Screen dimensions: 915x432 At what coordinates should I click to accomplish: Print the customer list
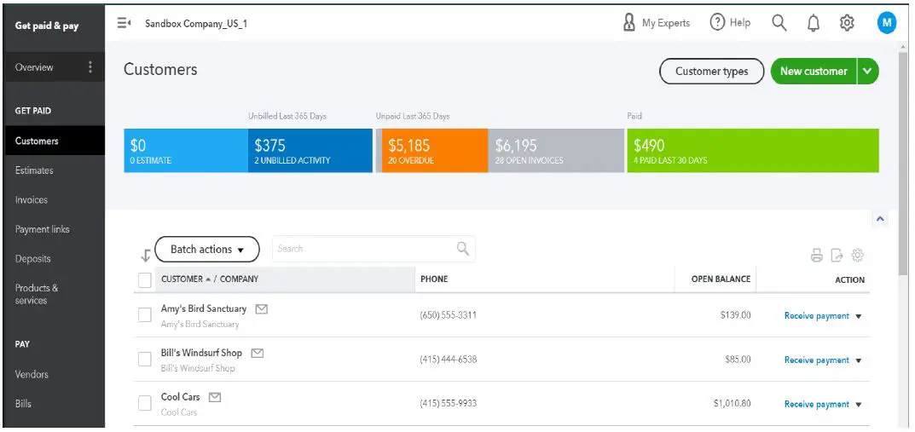coord(817,256)
